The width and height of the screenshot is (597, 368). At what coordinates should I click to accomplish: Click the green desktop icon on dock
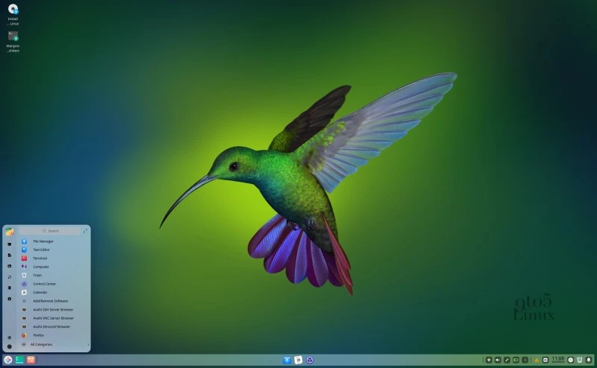[19, 360]
